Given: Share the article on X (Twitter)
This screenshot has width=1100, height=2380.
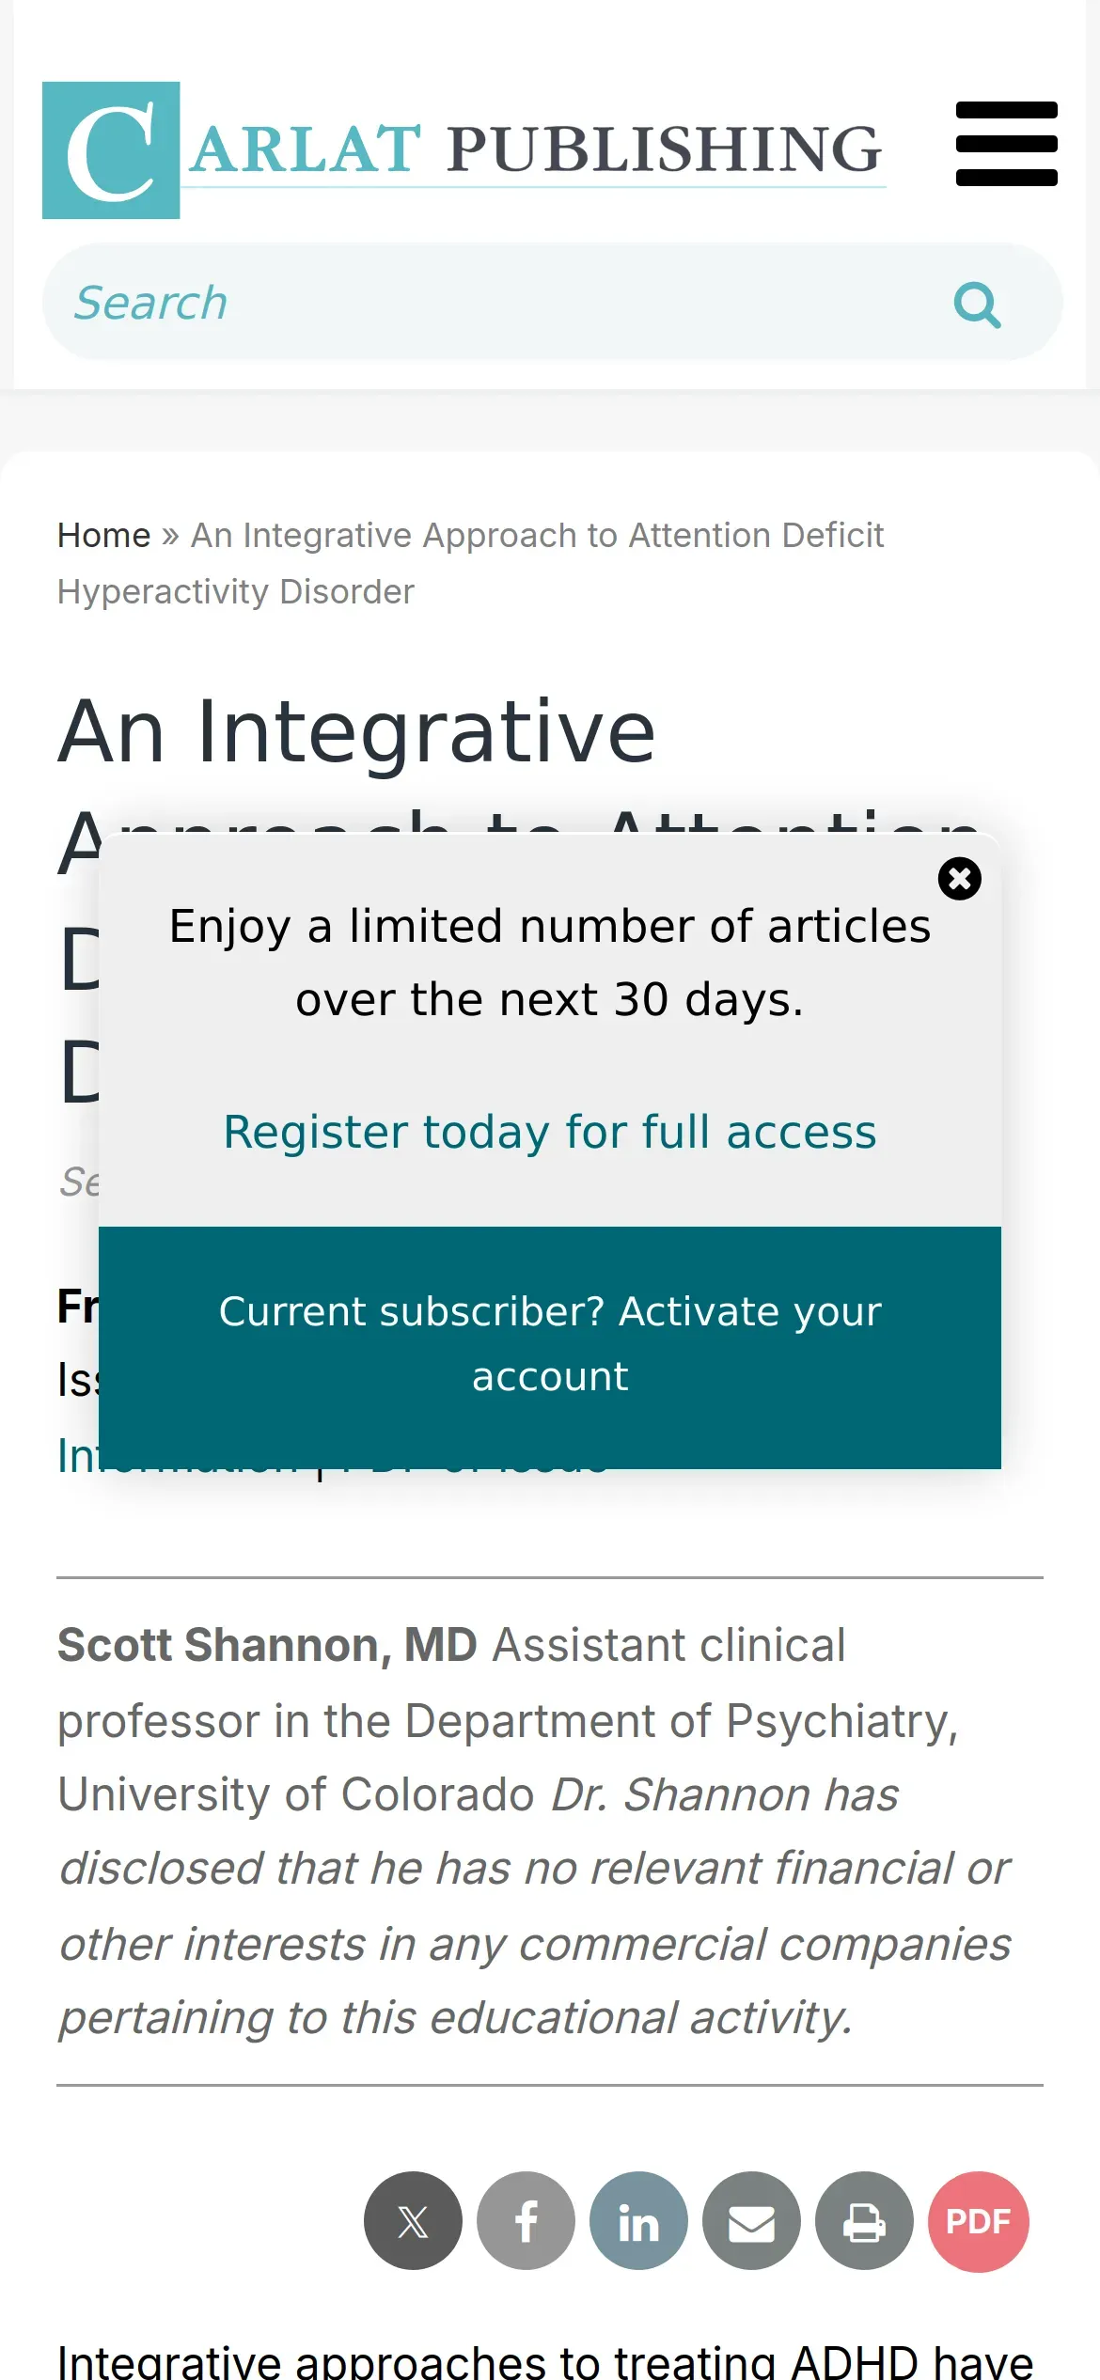Looking at the screenshot, I should coord(413,2221).
